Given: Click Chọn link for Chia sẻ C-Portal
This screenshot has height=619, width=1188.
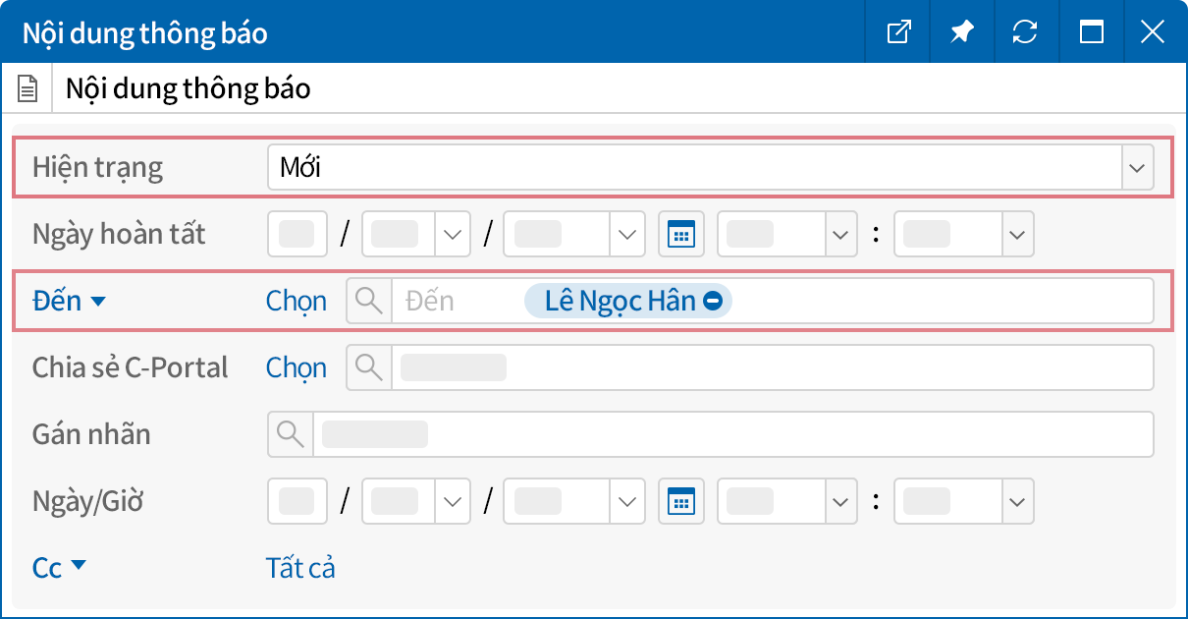Looking at the screenshot, I should pyautogui.click(x=296, y=367).
